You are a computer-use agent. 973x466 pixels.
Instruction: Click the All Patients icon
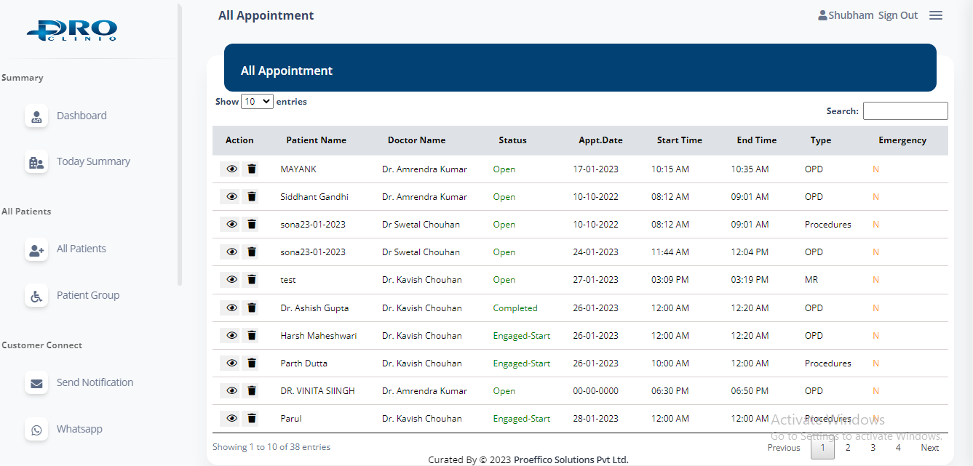(36, 249)
